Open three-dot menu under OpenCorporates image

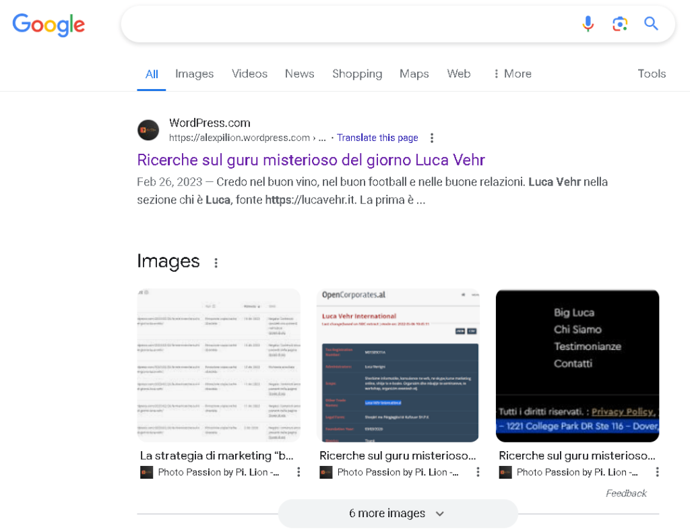[x=478, y=472]
